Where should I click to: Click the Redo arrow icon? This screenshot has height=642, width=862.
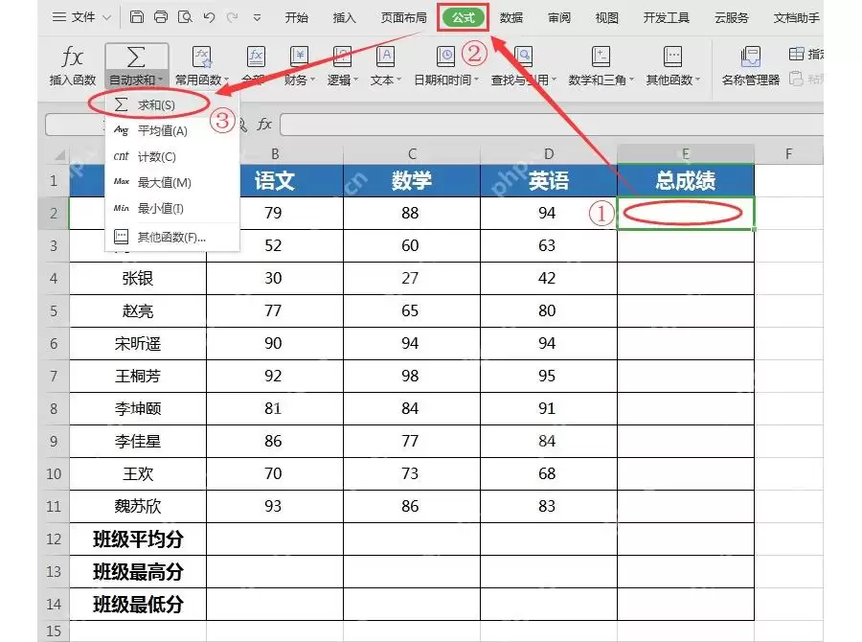[233, 17]
